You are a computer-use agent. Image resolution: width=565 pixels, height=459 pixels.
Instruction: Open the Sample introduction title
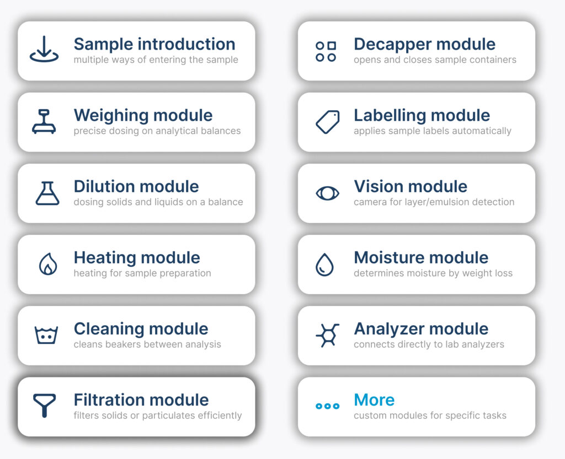[x=154, y=44]
